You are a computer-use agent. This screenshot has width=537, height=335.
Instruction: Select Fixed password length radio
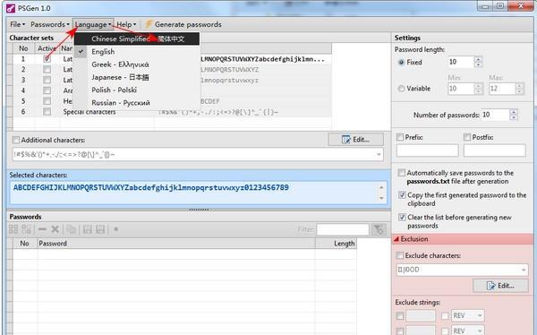pyautogui.click(x=401, y=63)
